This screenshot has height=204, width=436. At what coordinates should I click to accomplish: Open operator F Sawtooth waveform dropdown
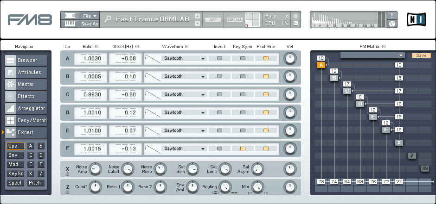click(x=184, y=148)
